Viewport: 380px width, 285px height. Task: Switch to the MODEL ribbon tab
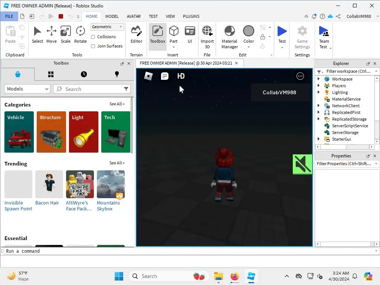tap(112, 16)
